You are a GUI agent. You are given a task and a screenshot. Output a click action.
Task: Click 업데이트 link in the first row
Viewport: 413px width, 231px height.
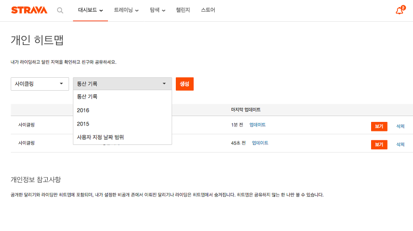pos(257,125)
